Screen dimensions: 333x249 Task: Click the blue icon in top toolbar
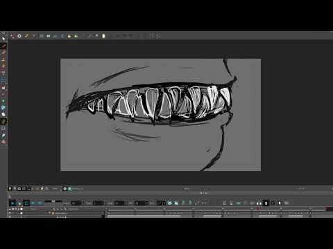(62, 36)
